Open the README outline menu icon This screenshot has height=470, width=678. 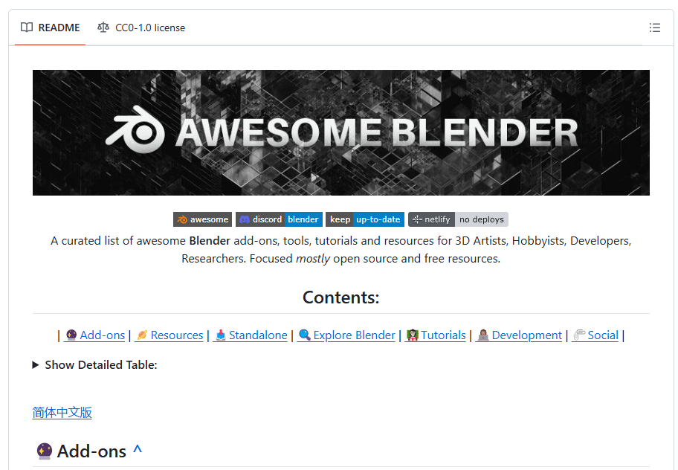pos(654,28)
